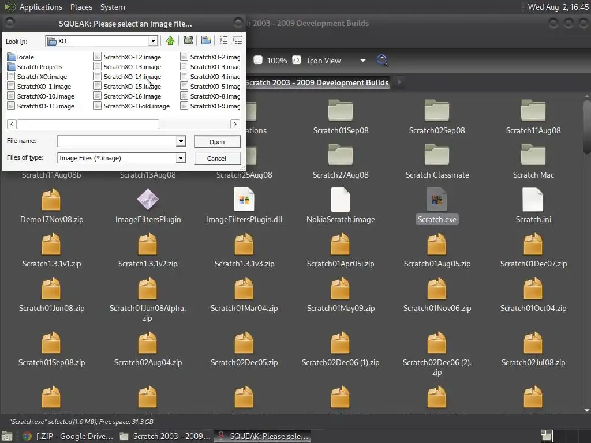Select ScratchXO-13.image file
Viewport: 591px width, 443px height.
tap(128, 67)
